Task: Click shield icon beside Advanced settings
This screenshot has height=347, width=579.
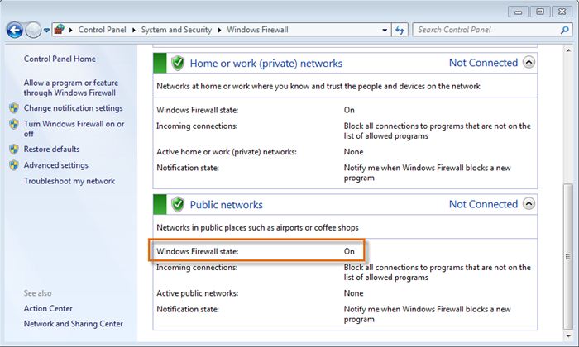Action: [14, 165]
